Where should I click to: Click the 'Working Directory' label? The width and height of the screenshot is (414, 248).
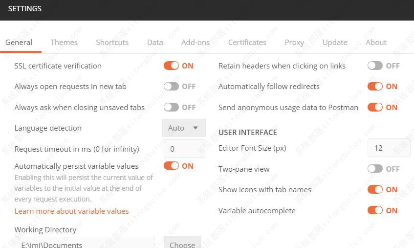(45, 230)
